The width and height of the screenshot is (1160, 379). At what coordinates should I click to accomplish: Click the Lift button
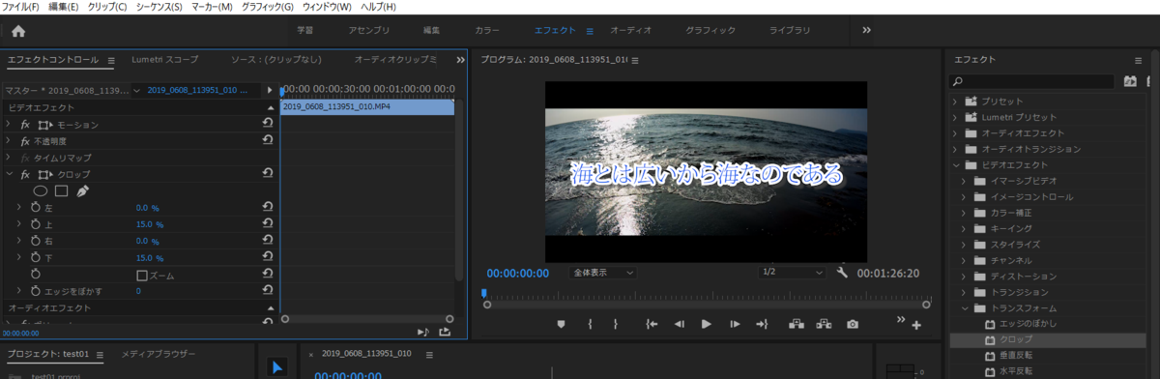[x=796, y=324]
